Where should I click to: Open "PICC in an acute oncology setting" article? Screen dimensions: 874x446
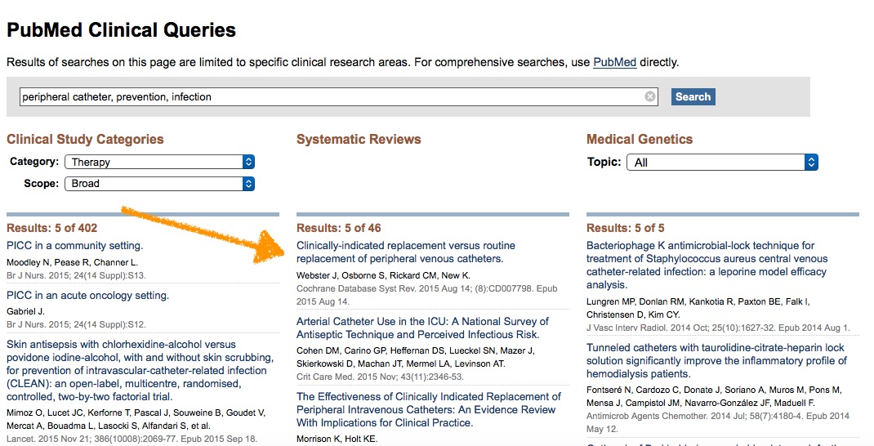(87, 296)
